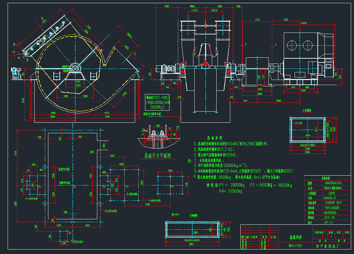Select the 四平鼓风机厂 company name text

[x=329, y=246]
